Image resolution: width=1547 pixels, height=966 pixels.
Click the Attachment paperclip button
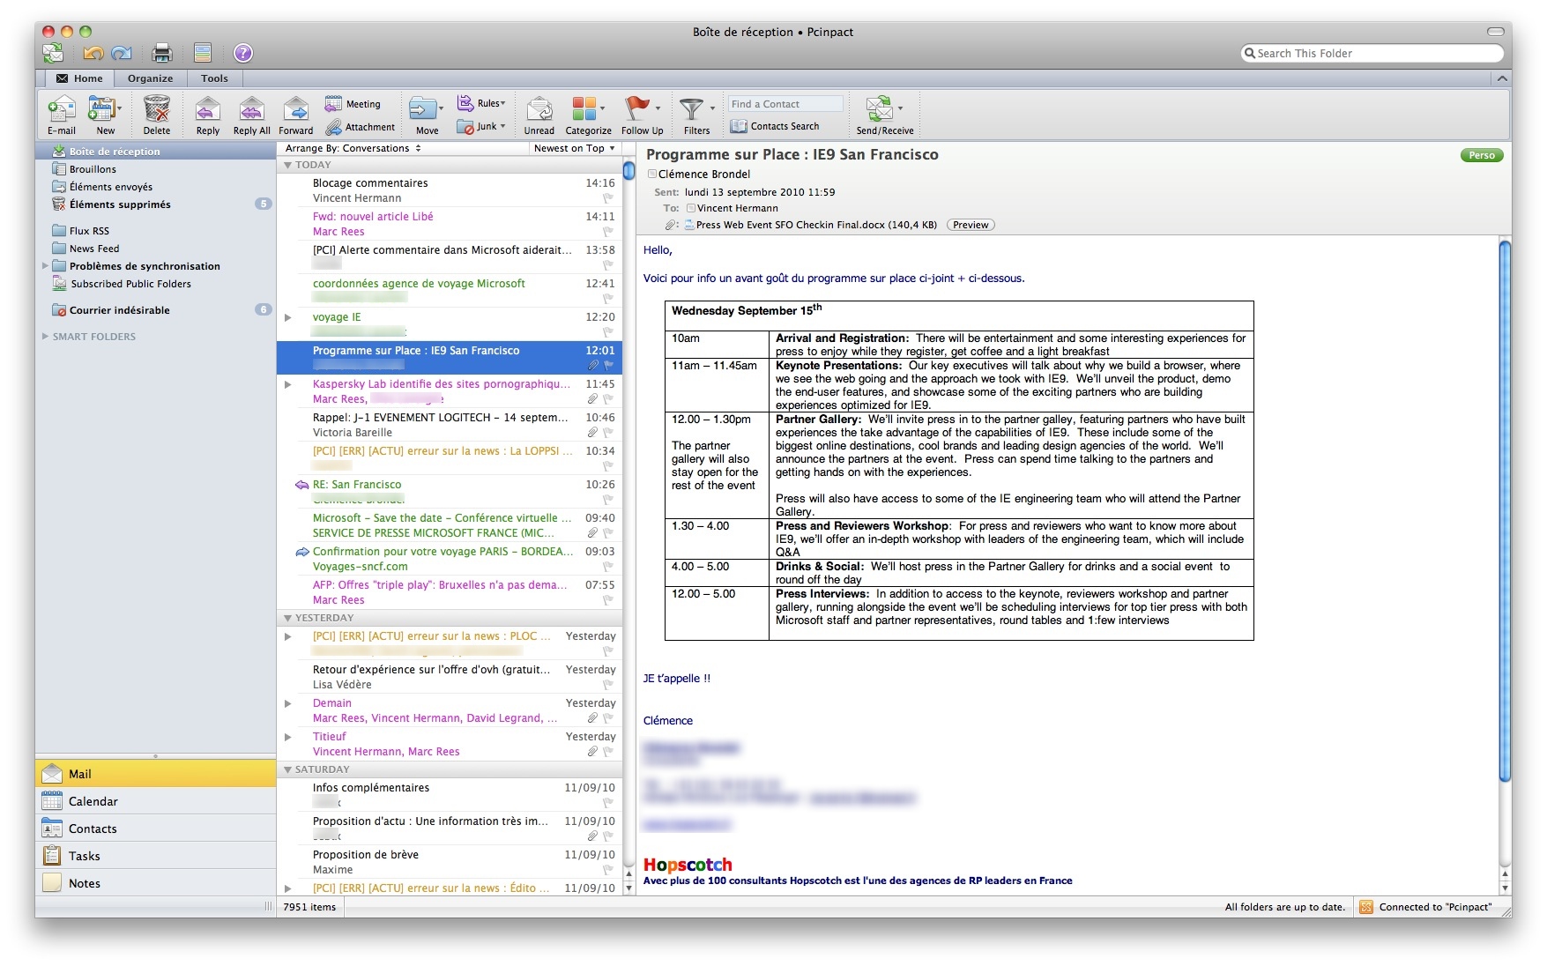[x=361, y=127]
